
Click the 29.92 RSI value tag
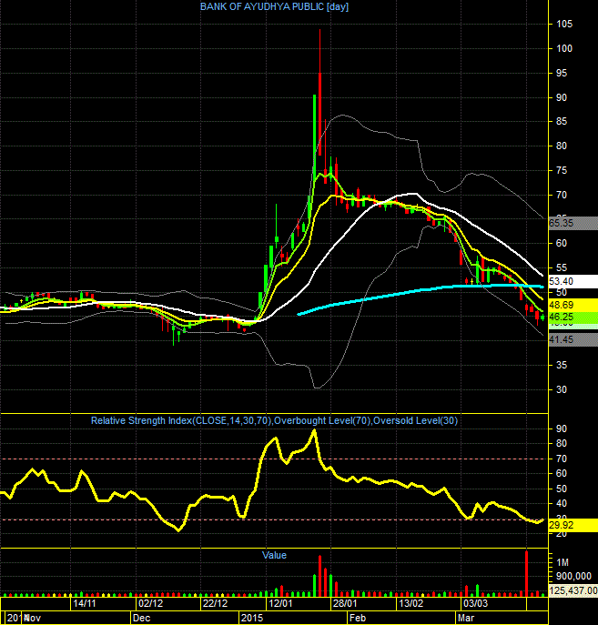pyautogui.click(x=573, y=525)
